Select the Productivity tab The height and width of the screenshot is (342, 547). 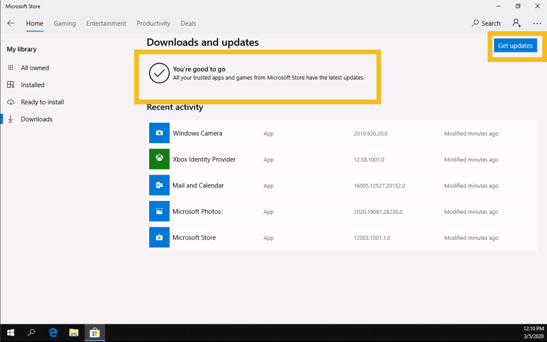[153, 24]
